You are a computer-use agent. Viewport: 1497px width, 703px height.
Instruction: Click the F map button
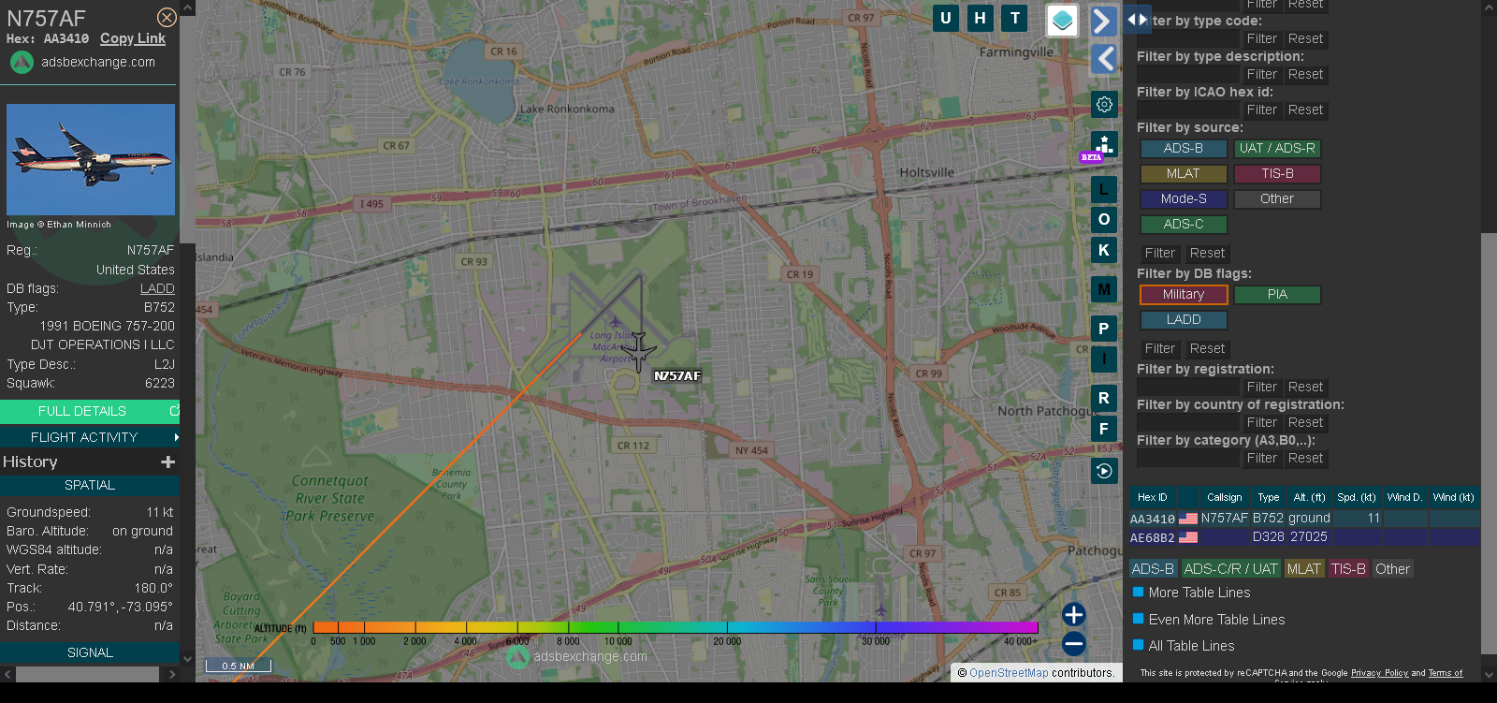[x=1104, y=429]
